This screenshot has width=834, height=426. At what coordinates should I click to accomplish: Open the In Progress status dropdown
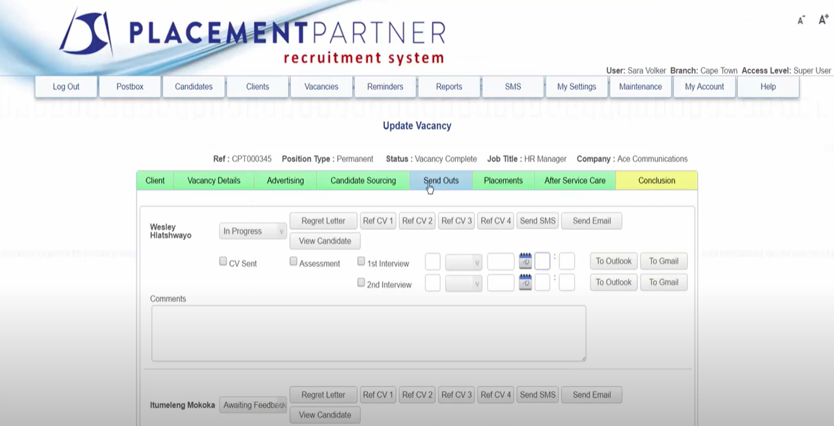[252, 231]
